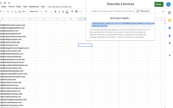Open the merge cells dropdown arrow

tap(84, 11)
